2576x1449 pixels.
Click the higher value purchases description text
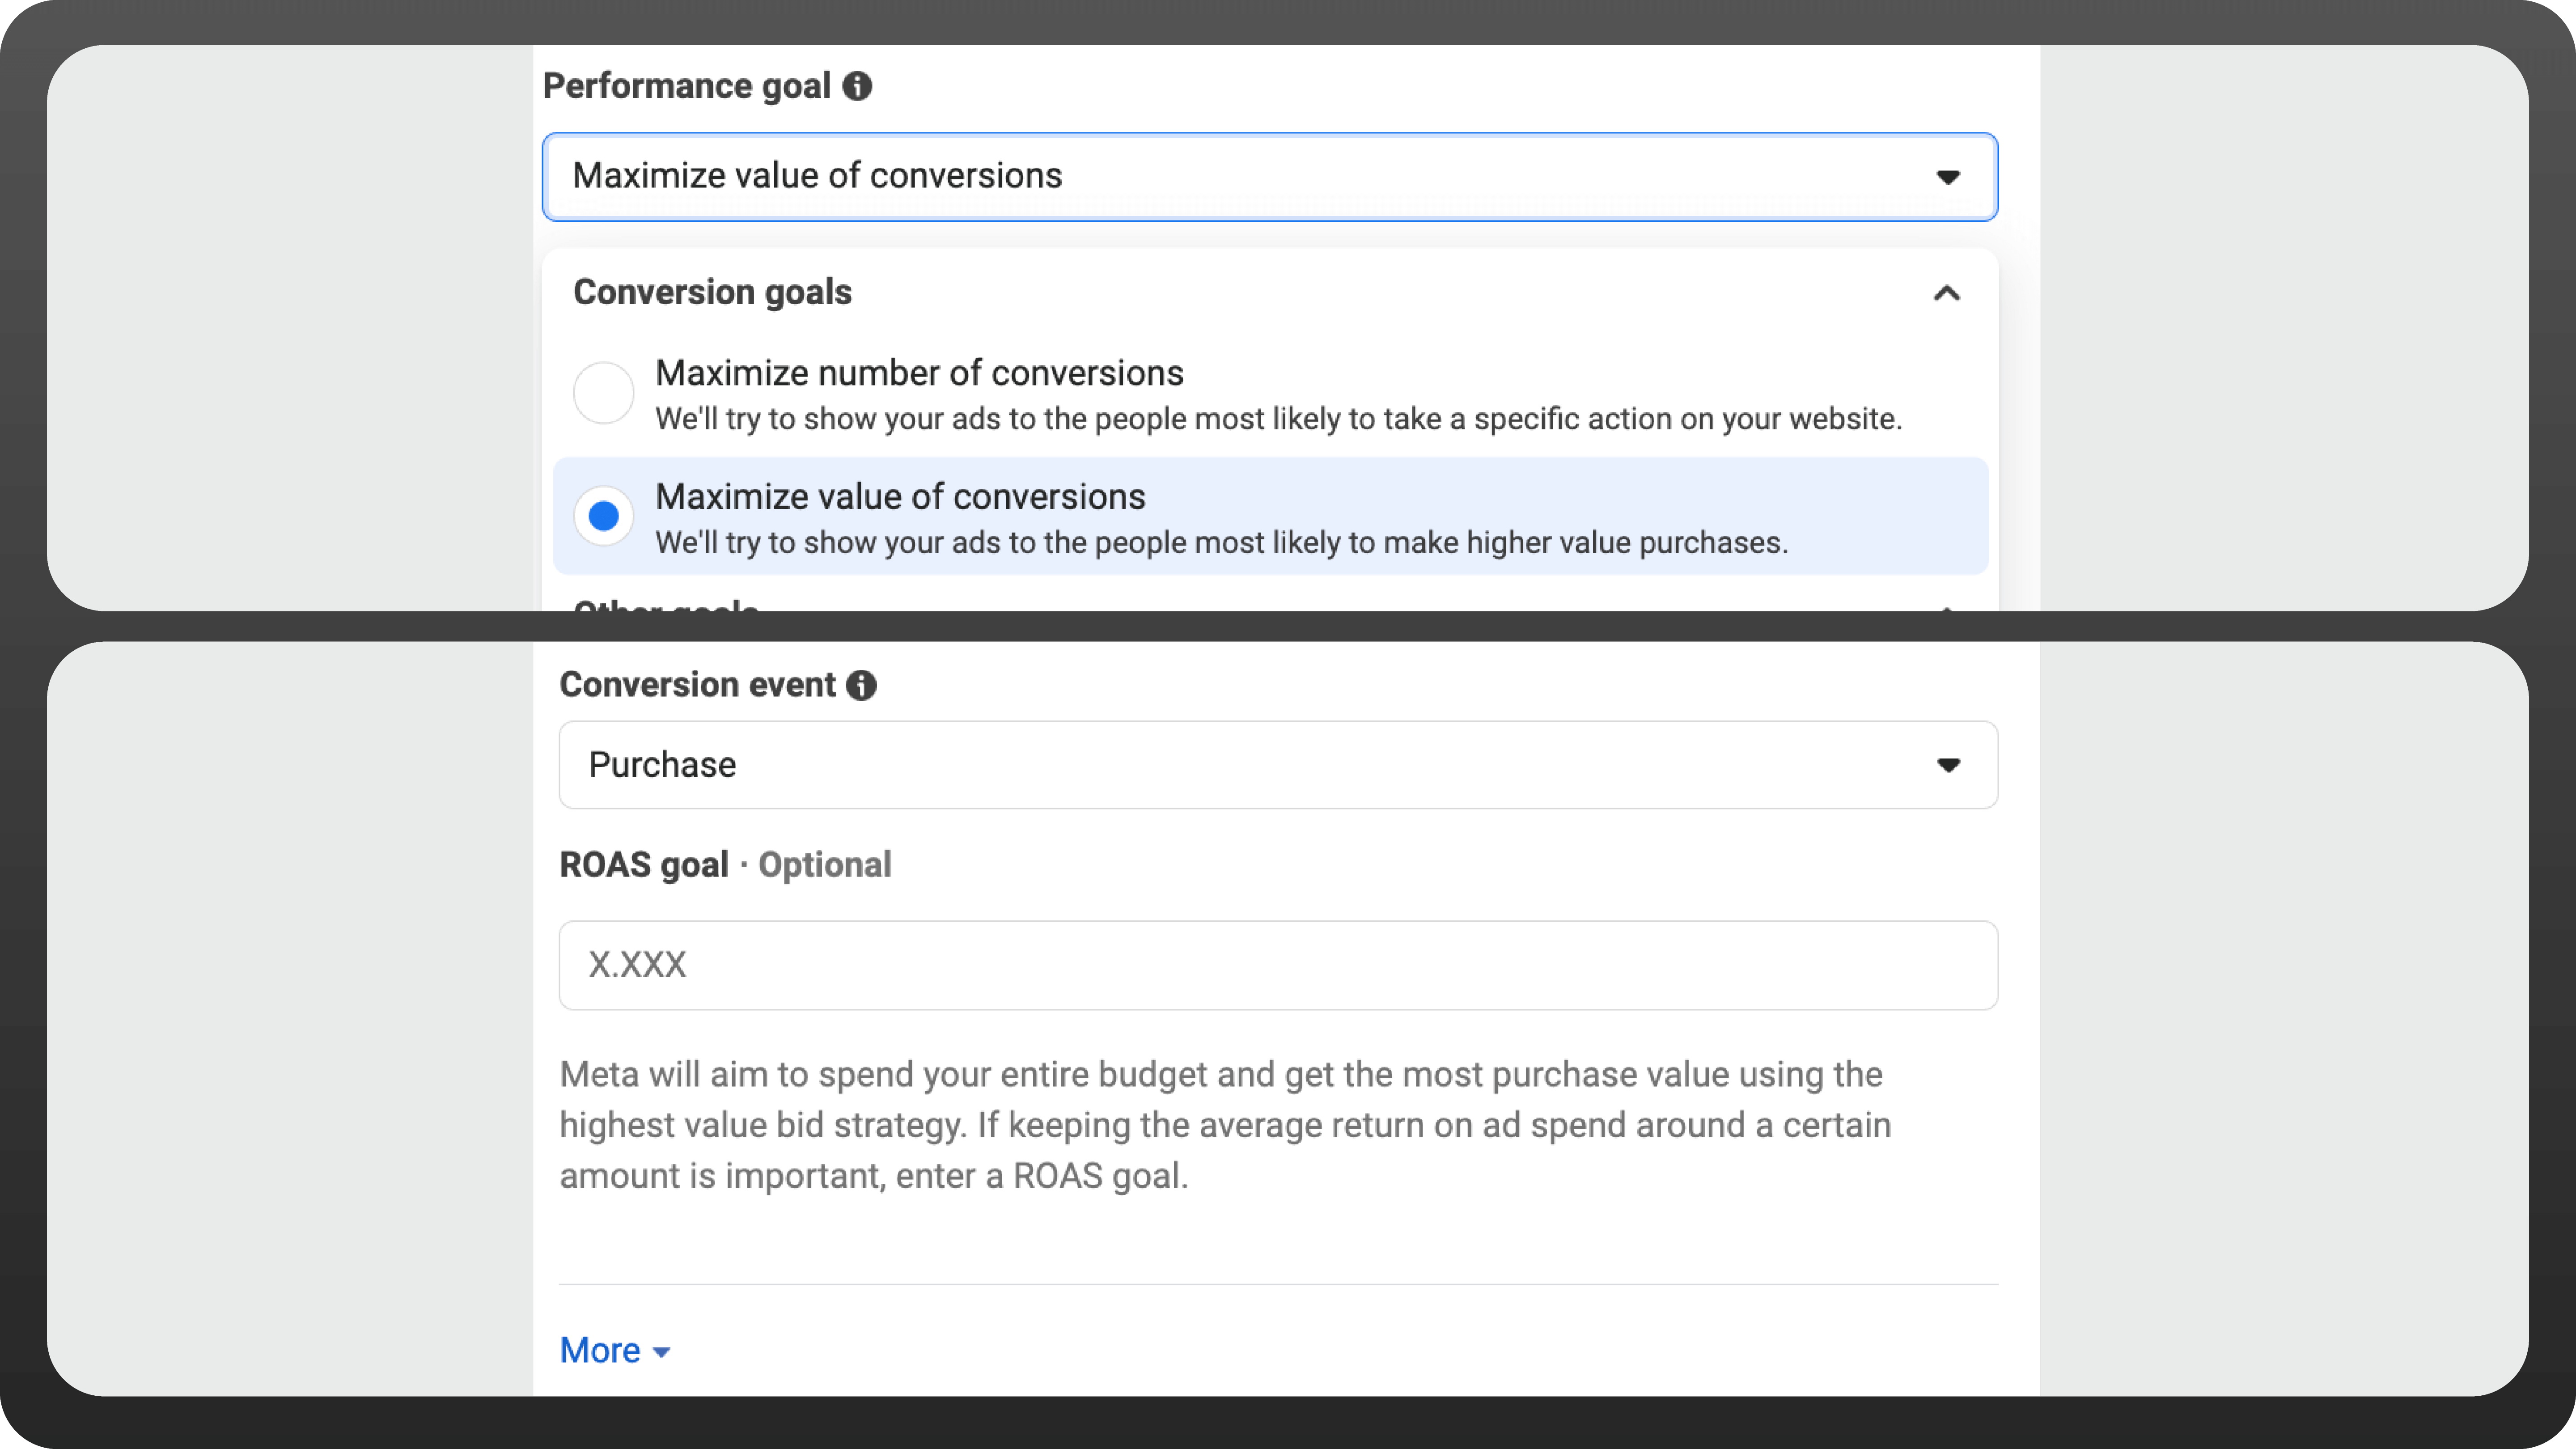[x=1221, y=543]
